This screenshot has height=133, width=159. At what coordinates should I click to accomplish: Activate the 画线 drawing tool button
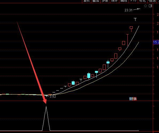(x=124, y=1)
